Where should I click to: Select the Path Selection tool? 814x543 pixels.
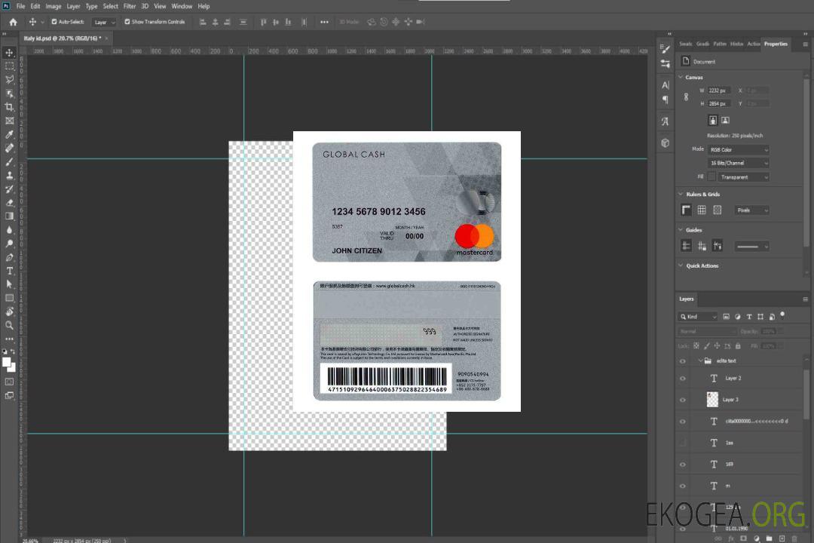9,284
